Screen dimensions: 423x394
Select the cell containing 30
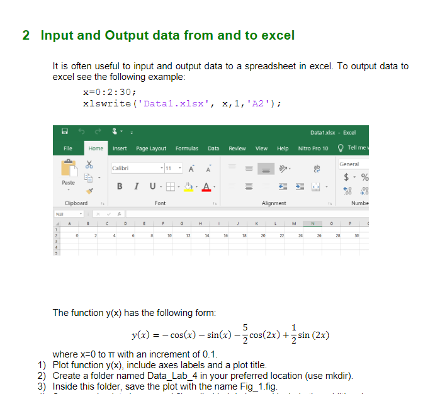click(350, 235)
